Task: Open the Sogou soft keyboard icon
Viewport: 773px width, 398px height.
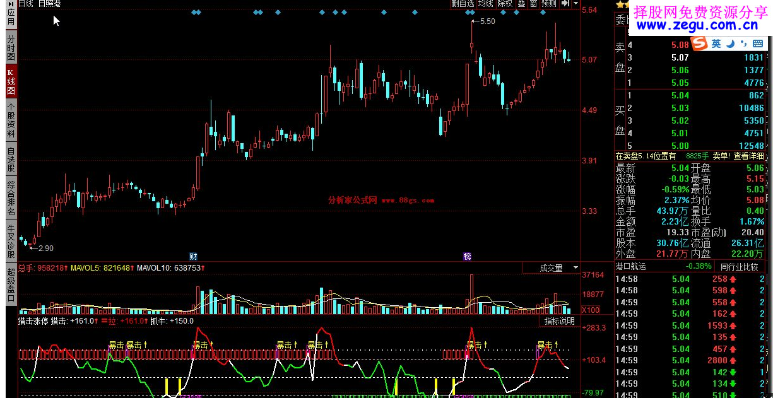Action: coord(757,44)
